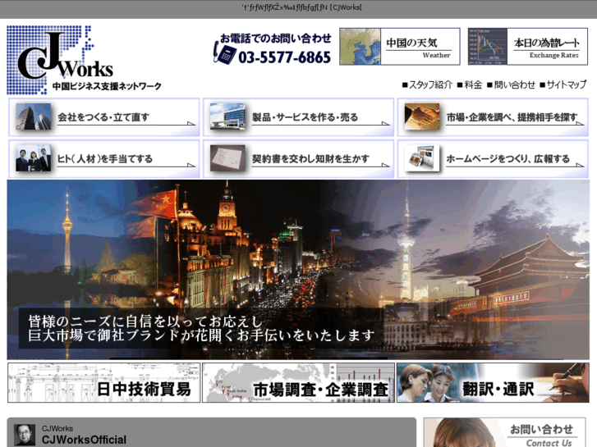Select the ヒト(人材)を手当てする menu item
Image resolution: width=597 pixels, height=447 pixels.
(x=104, y=158)
